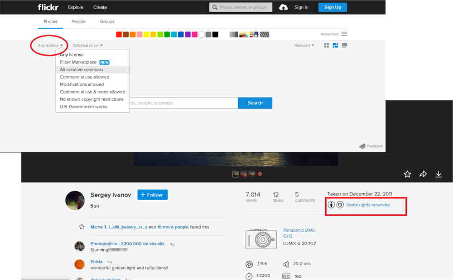
Task: Switch to justified layout view icon
Action: [335, 46]
